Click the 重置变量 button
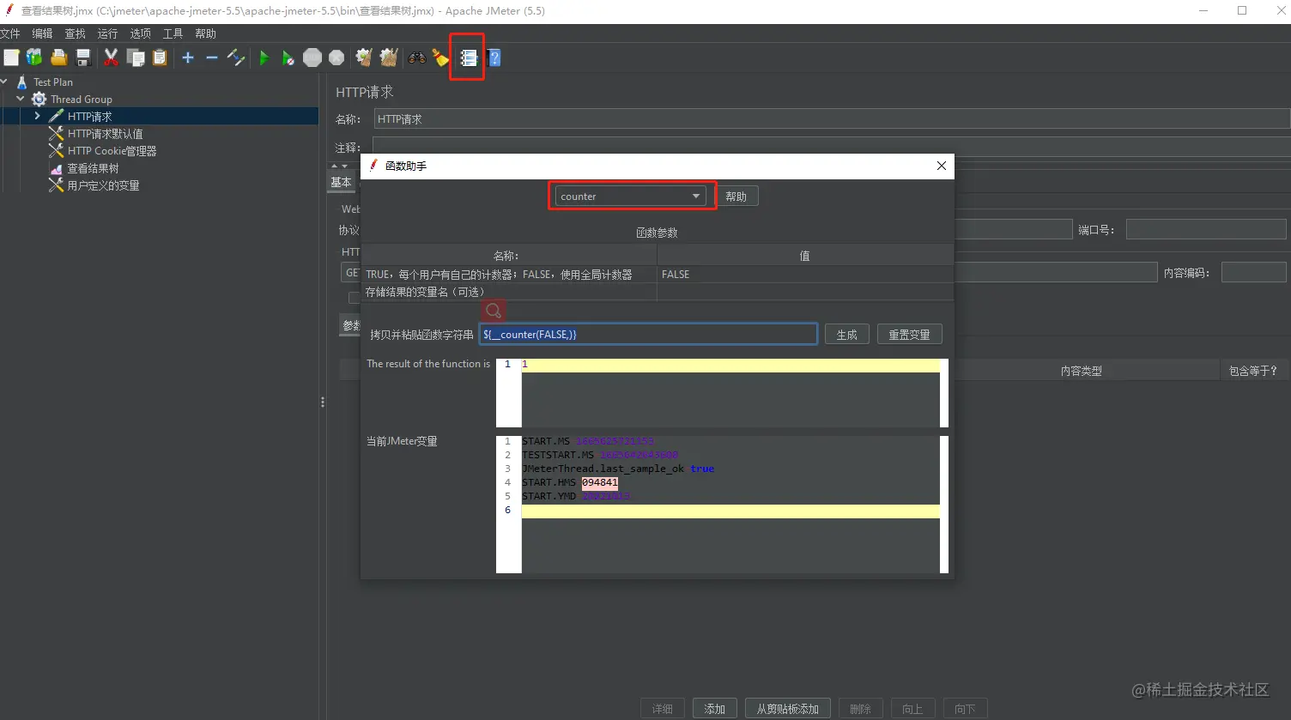The image size is (1291, 720). pos(909,335)
